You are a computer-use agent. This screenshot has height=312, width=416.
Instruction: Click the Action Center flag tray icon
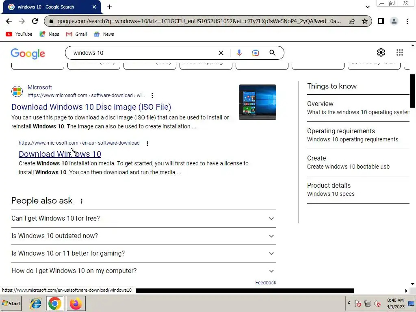357,303
